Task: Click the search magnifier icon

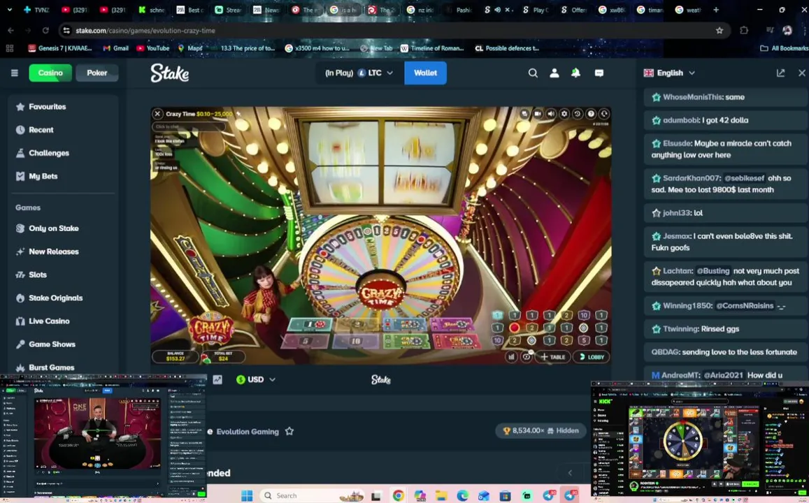Action: [x=533, y=73]
